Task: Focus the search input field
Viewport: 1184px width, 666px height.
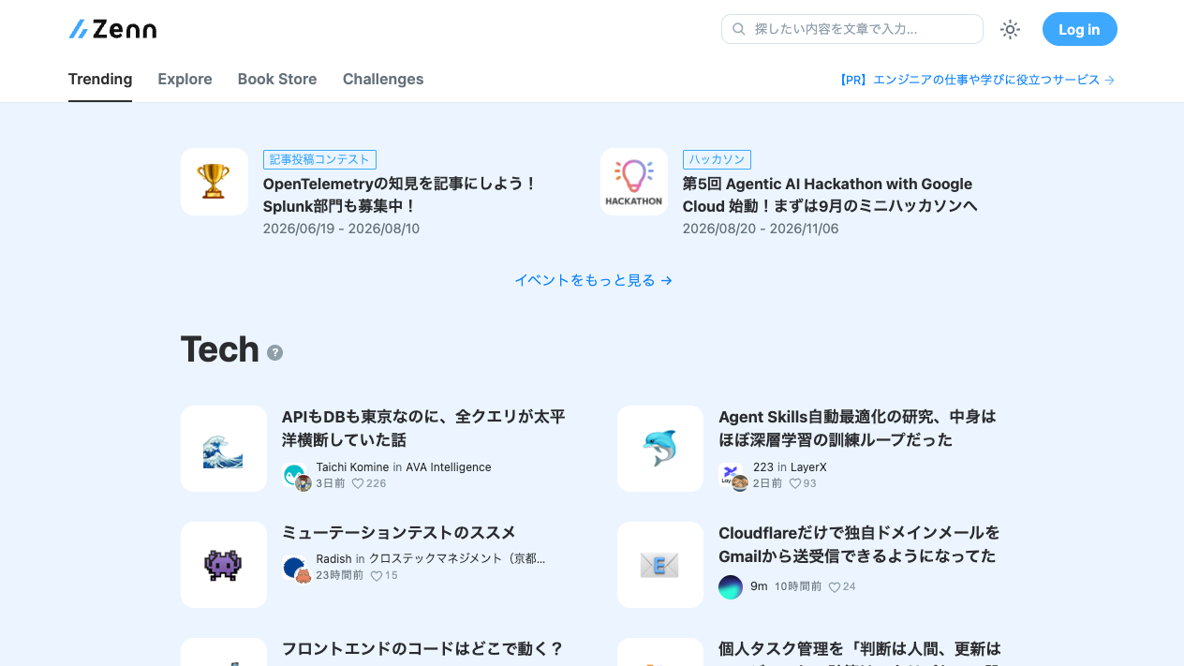Action: click(x=852, y=29)
